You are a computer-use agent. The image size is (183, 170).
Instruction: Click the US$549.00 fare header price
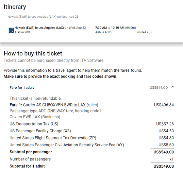tap(159, 87)
